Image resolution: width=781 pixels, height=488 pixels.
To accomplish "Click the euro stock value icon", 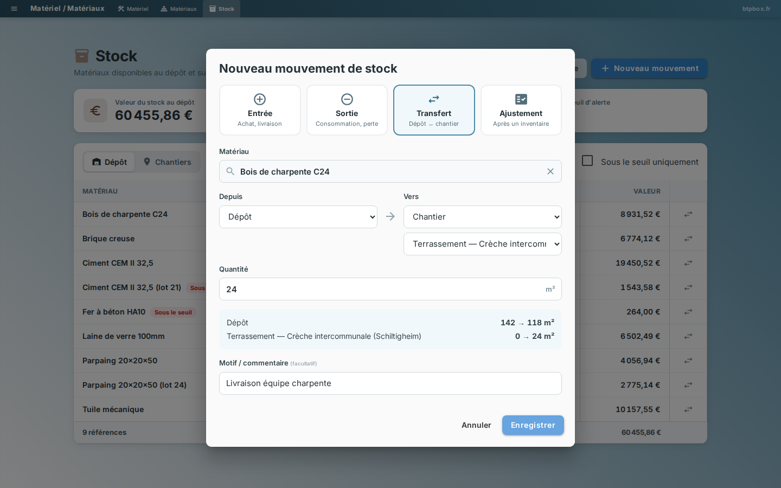I will pos(95,111).
